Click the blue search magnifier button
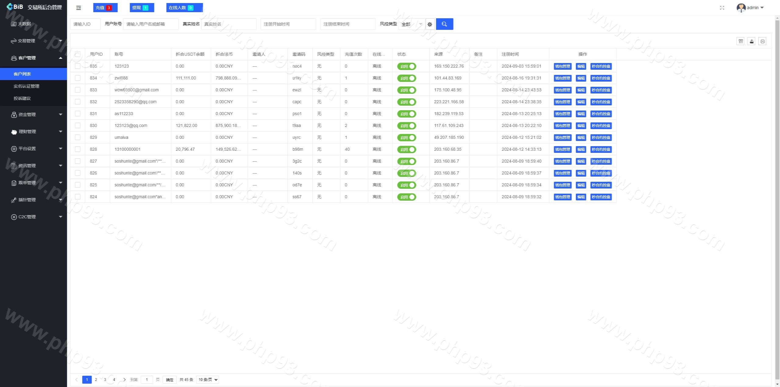The image size is (780, 387). 444,24
